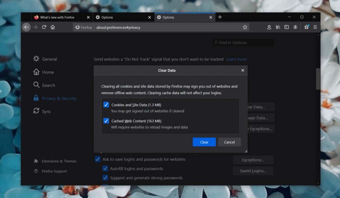Click the Find in Options search field
The image size is (340, 198).
click(243, 43)
